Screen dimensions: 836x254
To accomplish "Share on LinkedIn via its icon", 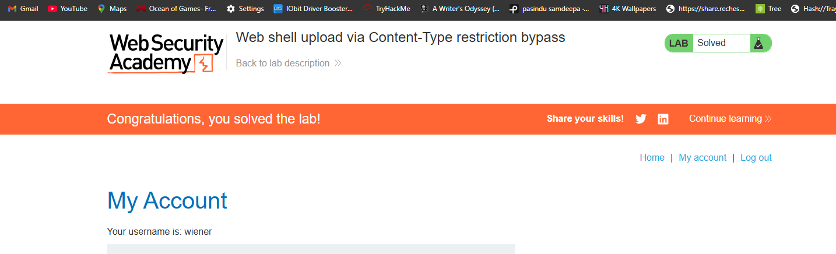I will tap(663, 119).
